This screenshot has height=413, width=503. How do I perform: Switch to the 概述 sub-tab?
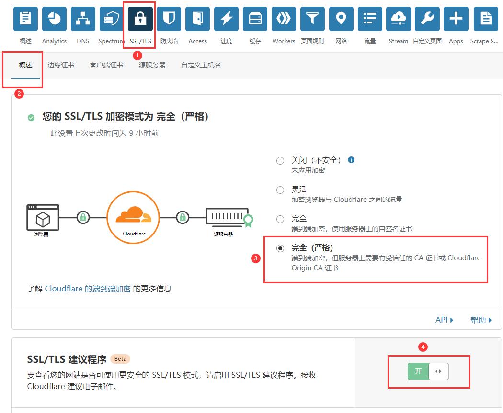pyautogui.click(x=26, y=66)
